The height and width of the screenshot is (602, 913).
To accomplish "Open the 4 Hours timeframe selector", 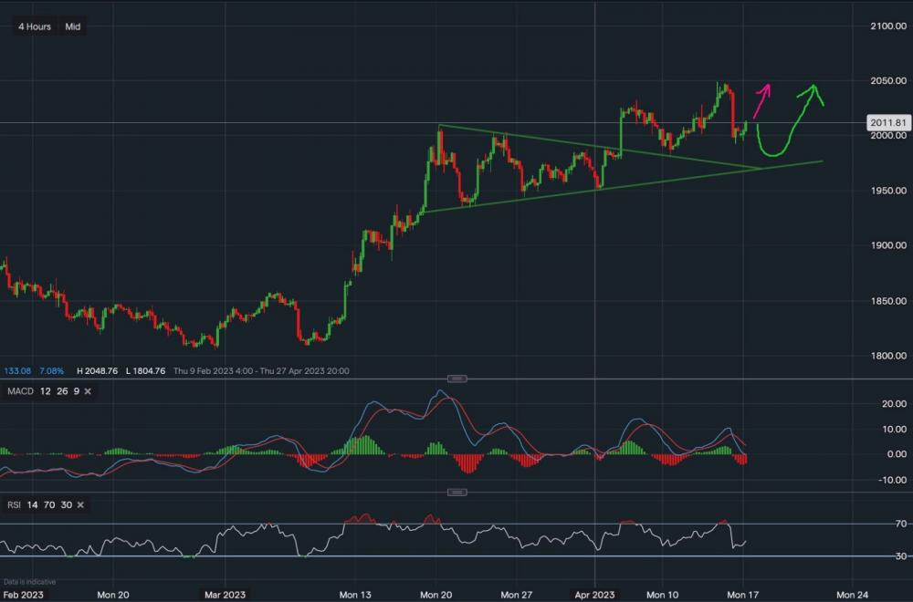I will (x=35, y=26).
